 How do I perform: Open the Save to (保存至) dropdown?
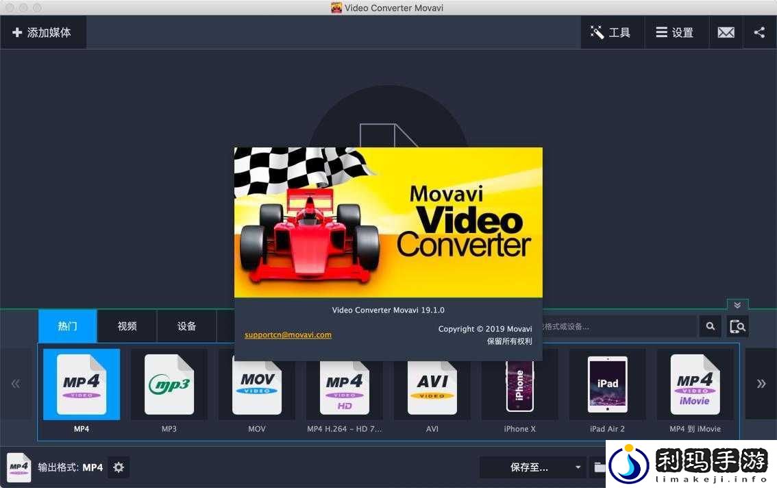(x=533, y=467)
